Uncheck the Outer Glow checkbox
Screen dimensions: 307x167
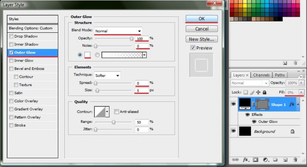point(11,52)
